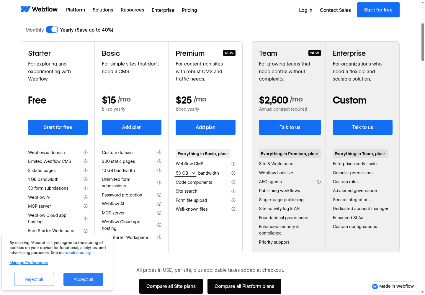The image size is (425, 295).
Task: Add the Premium plan
Action: [205, 127]
